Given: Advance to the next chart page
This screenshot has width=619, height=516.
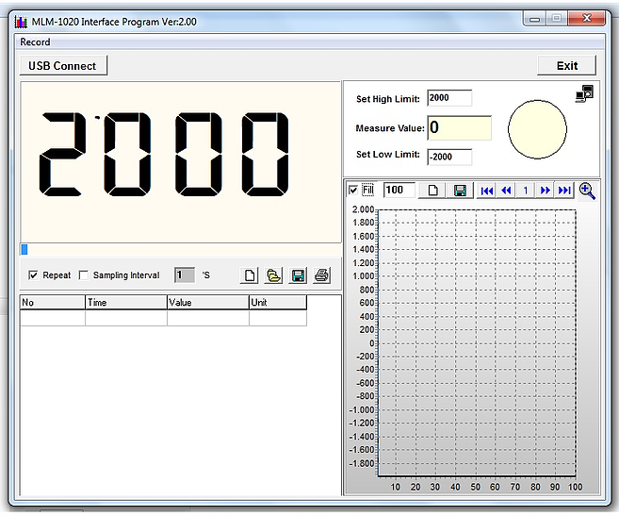Looking at the screenshot, I should pyautogui.click(x=545, y=191).
